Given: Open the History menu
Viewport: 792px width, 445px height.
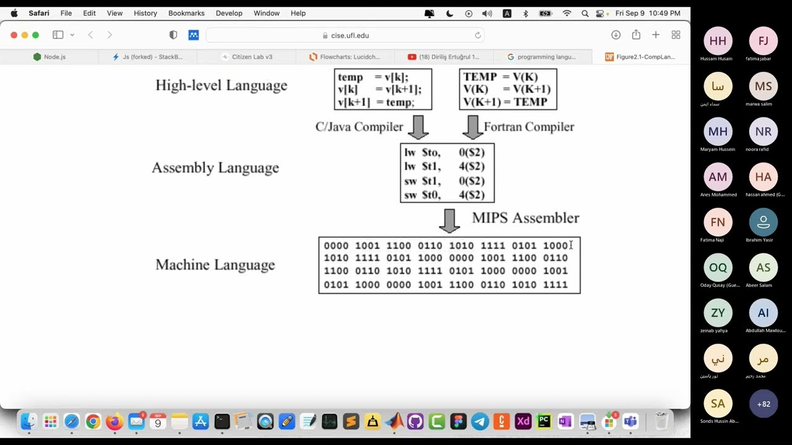Looking at the screenshot, I should click(x=145, y=13).
